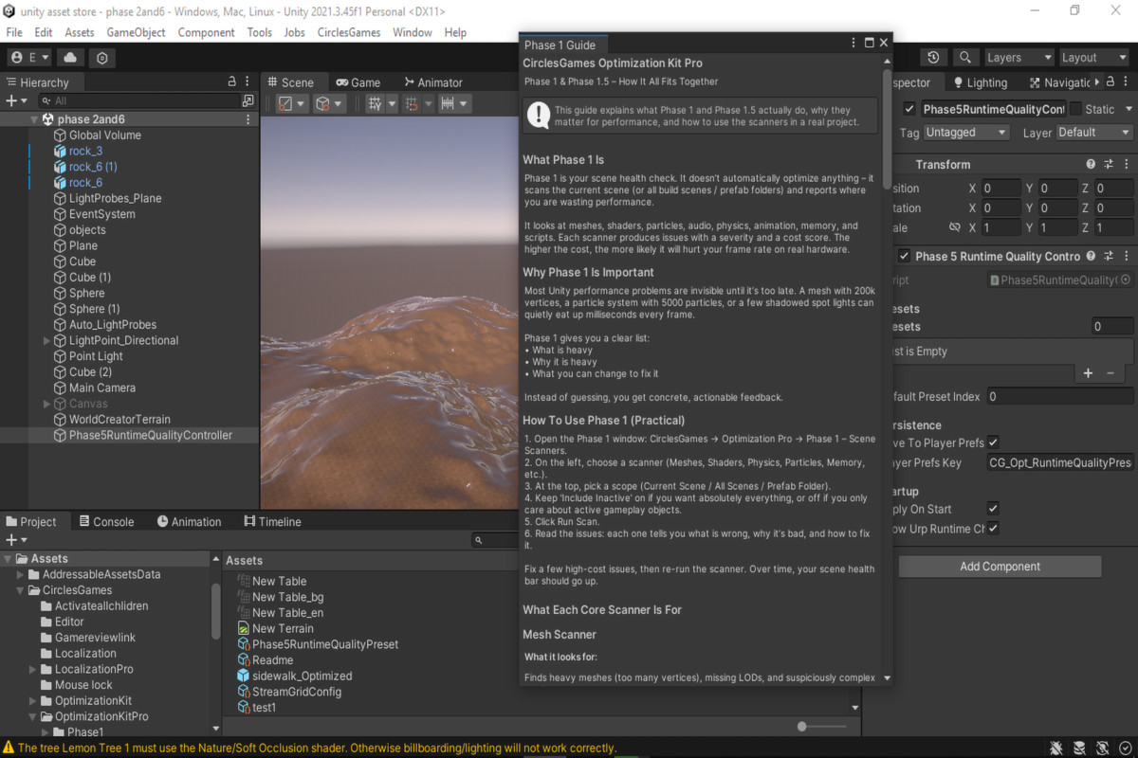This screenshot has height=758, width=1138.
Task: Click the Package/Version control hexagon icon
Action: point(102,58)
